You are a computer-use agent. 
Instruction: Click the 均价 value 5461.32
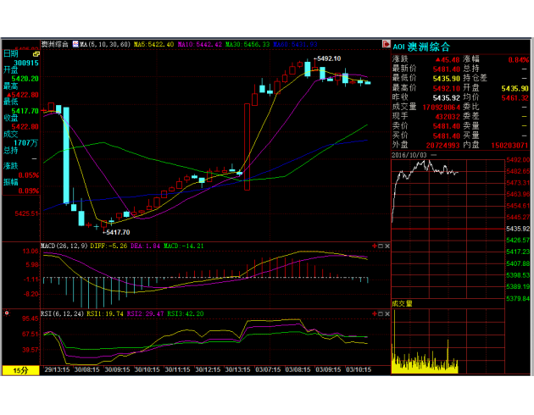[x=515, y=98]
